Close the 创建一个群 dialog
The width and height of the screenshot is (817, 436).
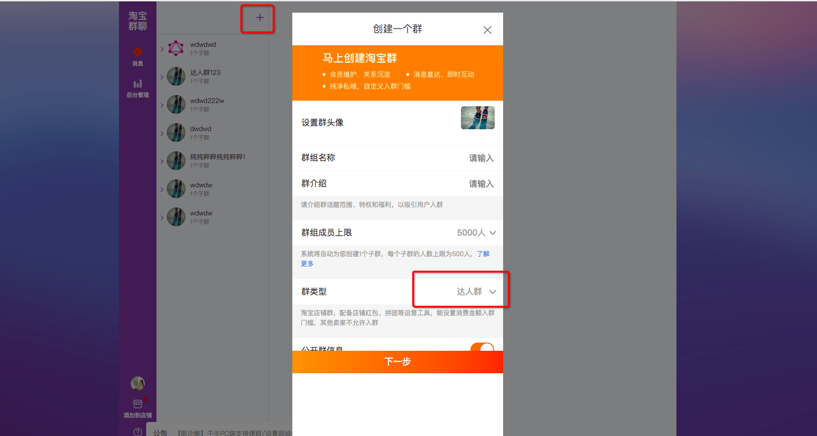(x=487, y=30)
